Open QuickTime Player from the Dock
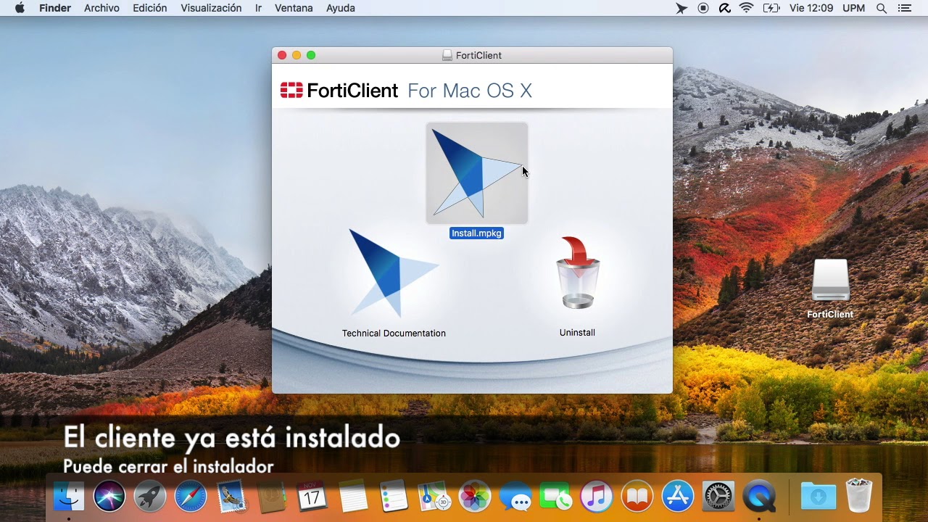Screen dimensions: 928x522 coord(759,497)
